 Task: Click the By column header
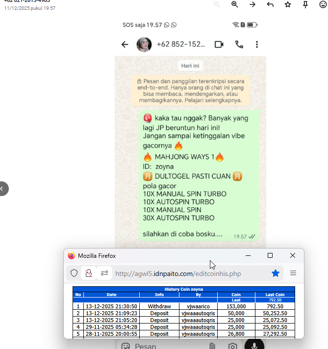[x=198, y=295]
